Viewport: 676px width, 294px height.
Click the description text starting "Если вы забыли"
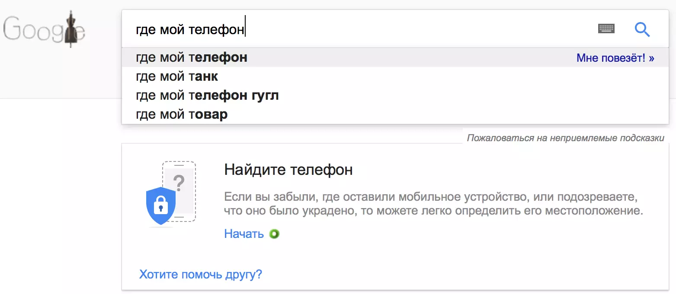pyautogui.click(x=434, y=205)
